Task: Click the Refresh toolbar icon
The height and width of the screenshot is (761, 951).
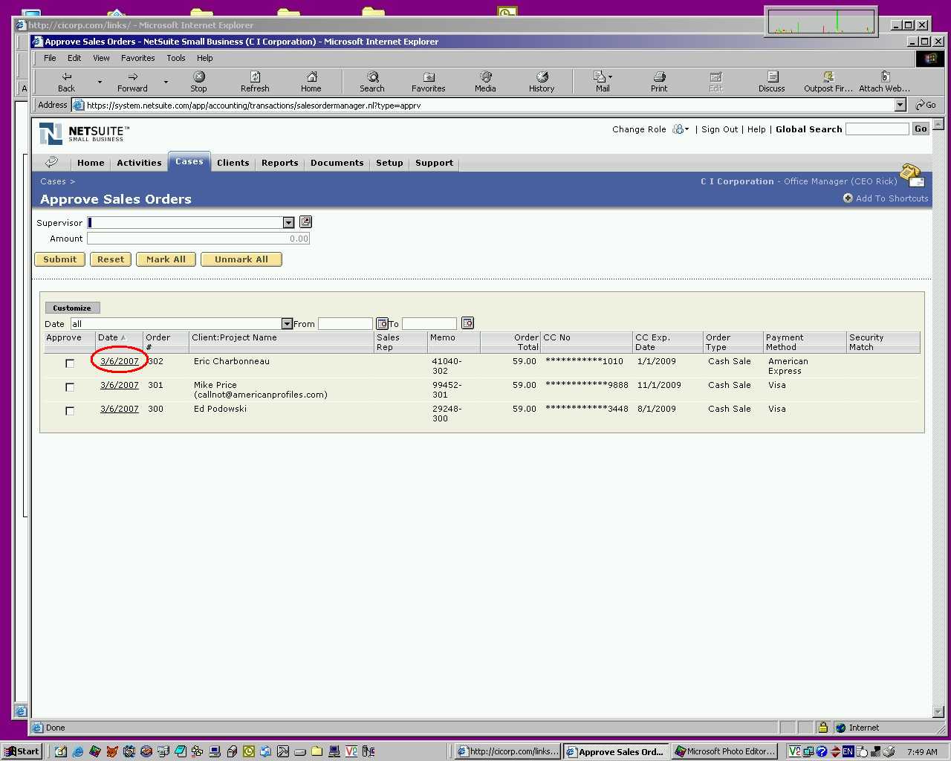Action: [x=255, y=77]
